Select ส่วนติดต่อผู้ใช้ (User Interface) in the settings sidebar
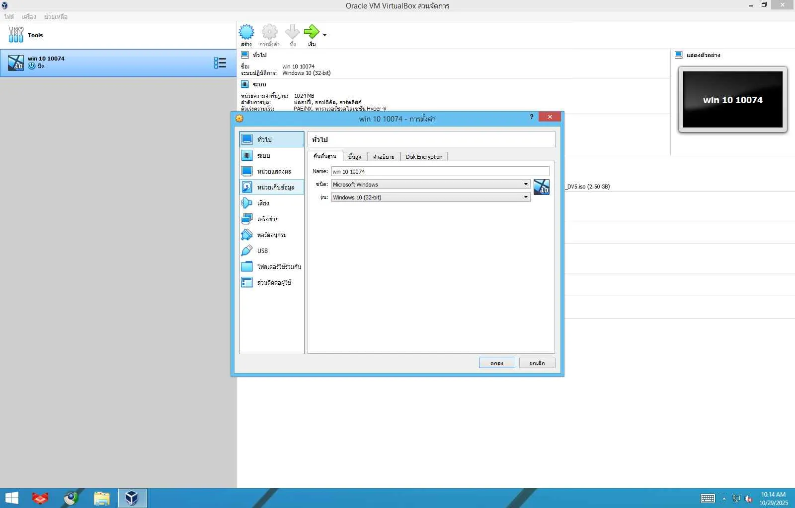This screenshot has height=508, width=795. click(272, 282)
